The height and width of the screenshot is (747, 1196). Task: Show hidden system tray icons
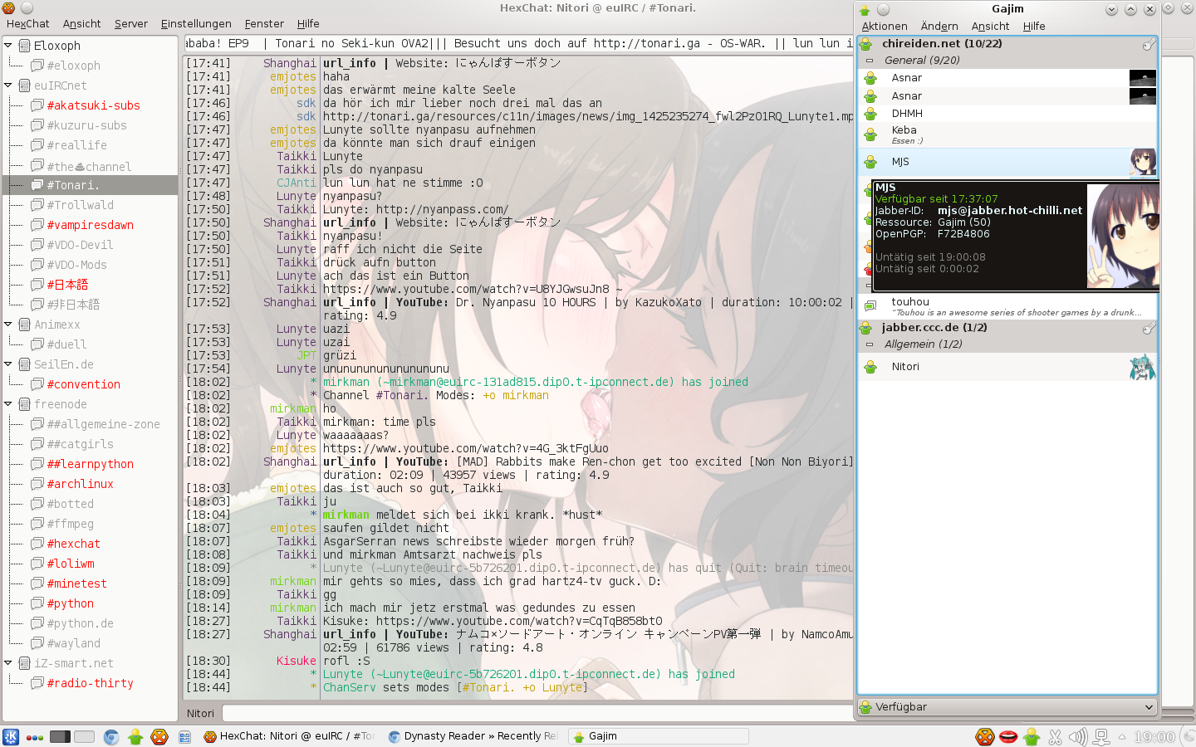(x=1122, y=736)
